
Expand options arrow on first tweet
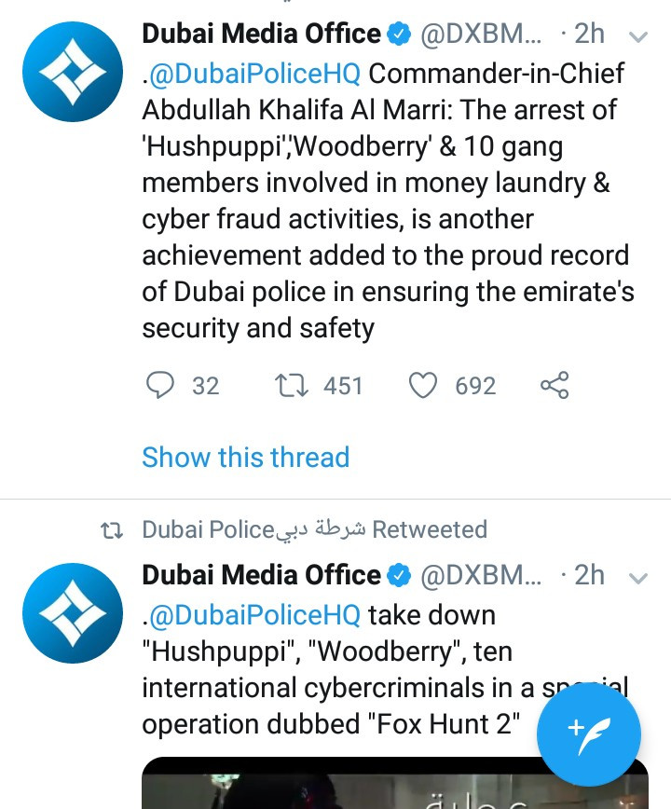pyautogui.click(x=638, y=36)
